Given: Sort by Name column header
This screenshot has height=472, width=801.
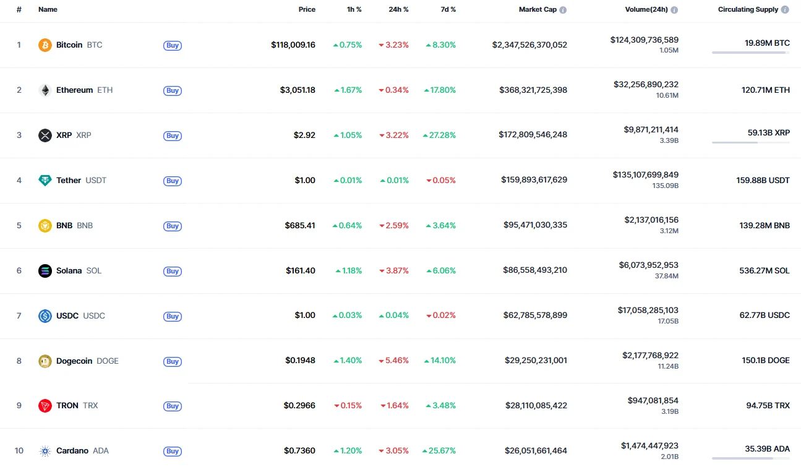Looking at the screenshot, I should (48, 10).
